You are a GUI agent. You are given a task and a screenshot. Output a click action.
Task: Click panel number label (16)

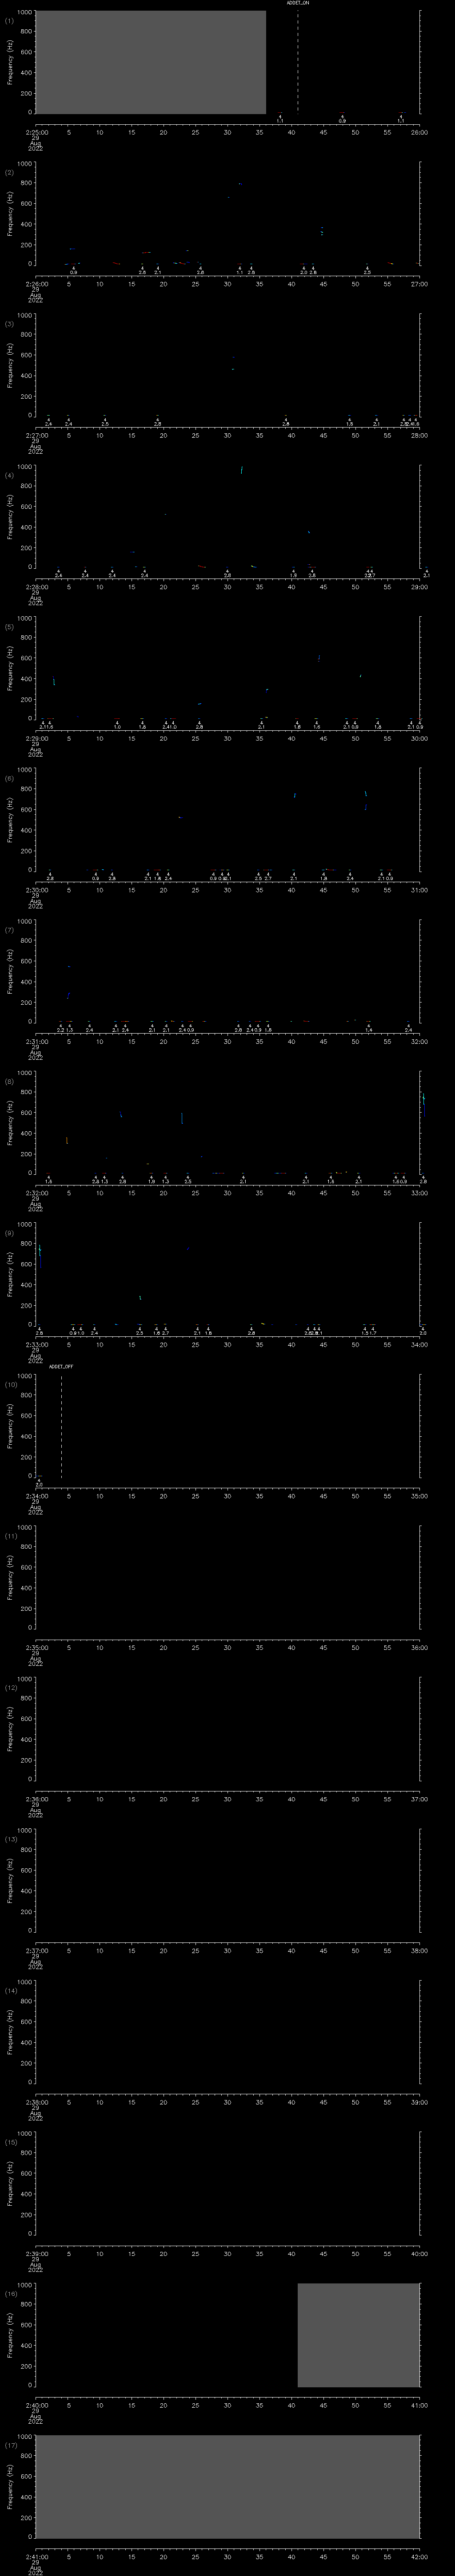tap(10, 2293)
